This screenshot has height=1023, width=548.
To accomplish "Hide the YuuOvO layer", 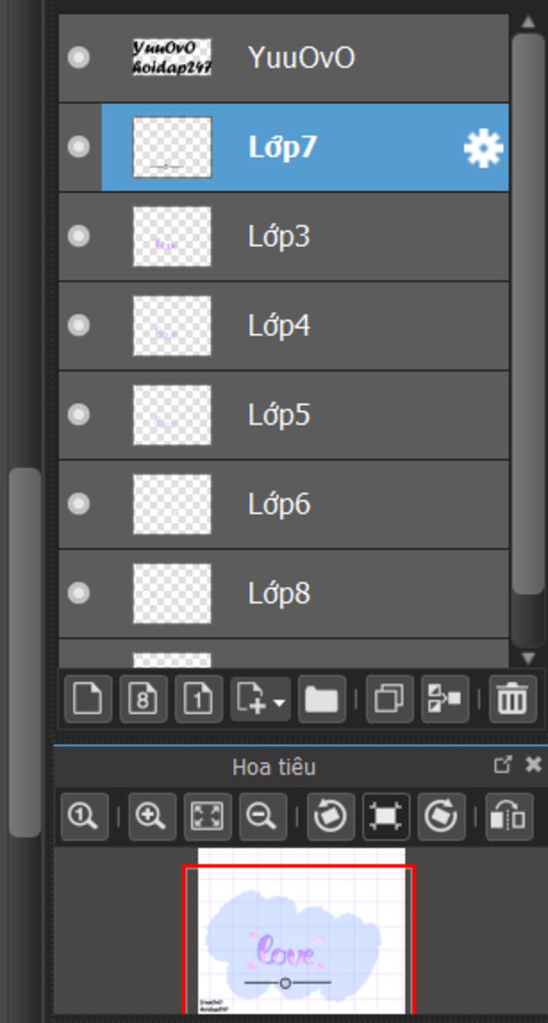I will [79, 57].
